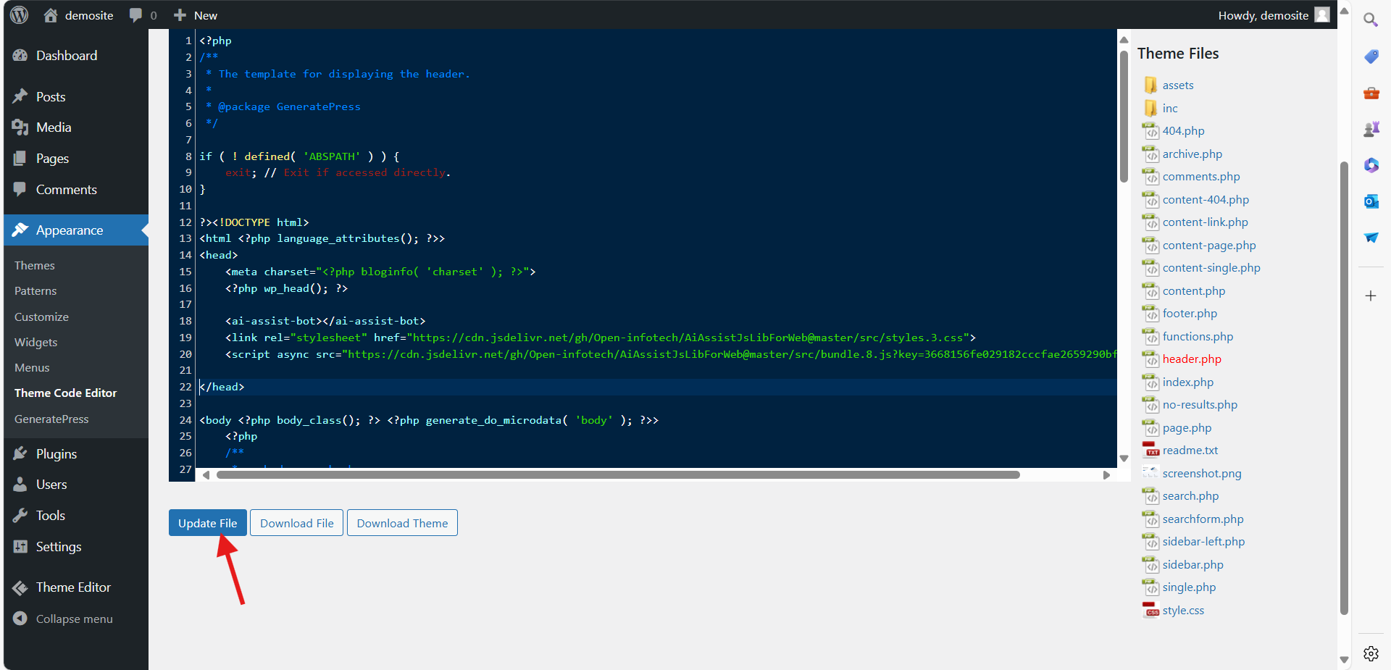Open index.php in theme files
The width and height of the screenshot is (1391, 670).
pos(1188,382)
